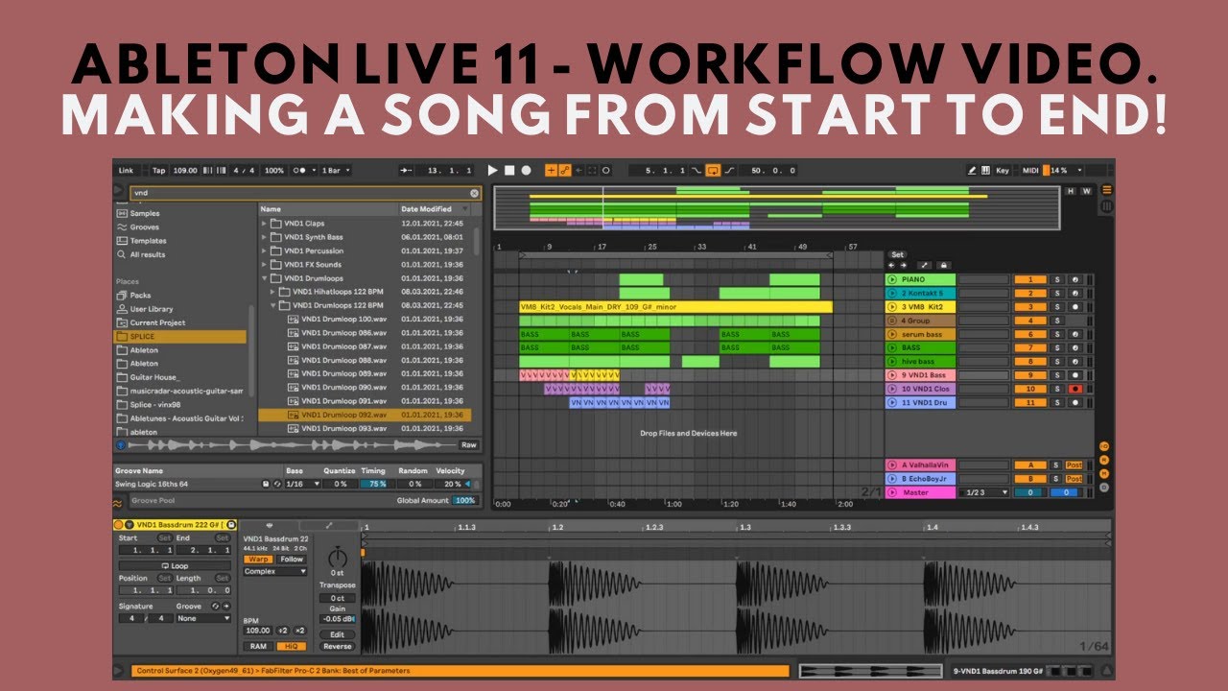Go to next locator arrow
The height and width of the screenshot is (691, 1228).
tap(903, 265)
